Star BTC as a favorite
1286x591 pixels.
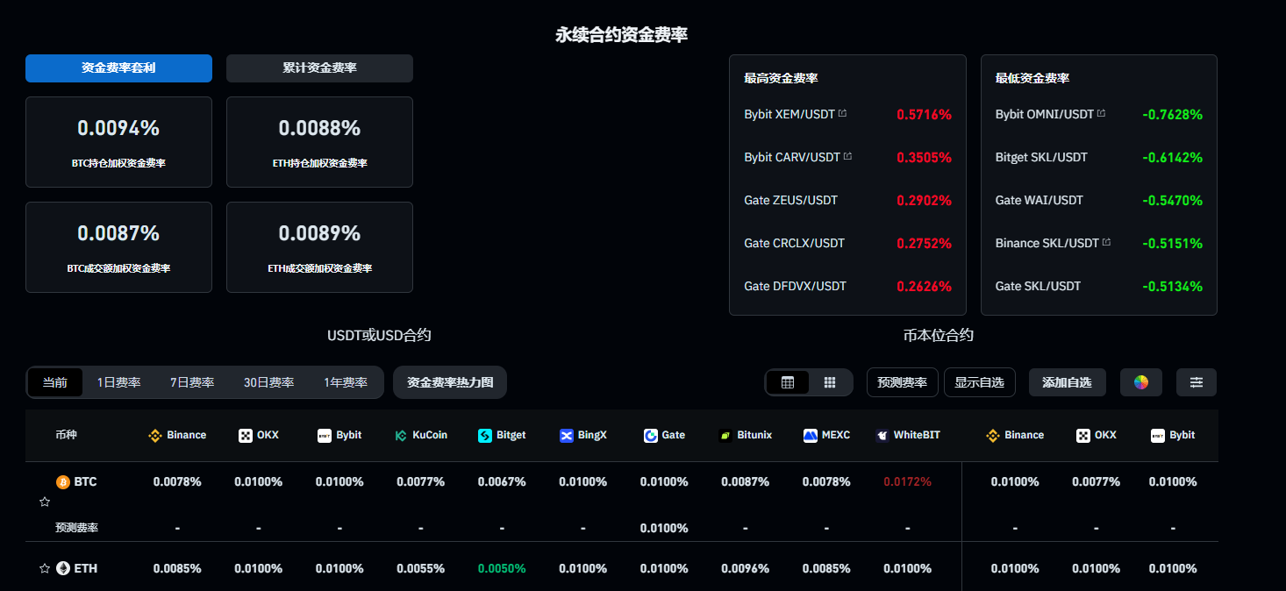tap(45, 502)
